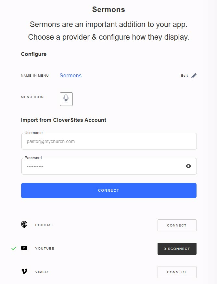Click the Vimeo logo icon

click(24, 271)
